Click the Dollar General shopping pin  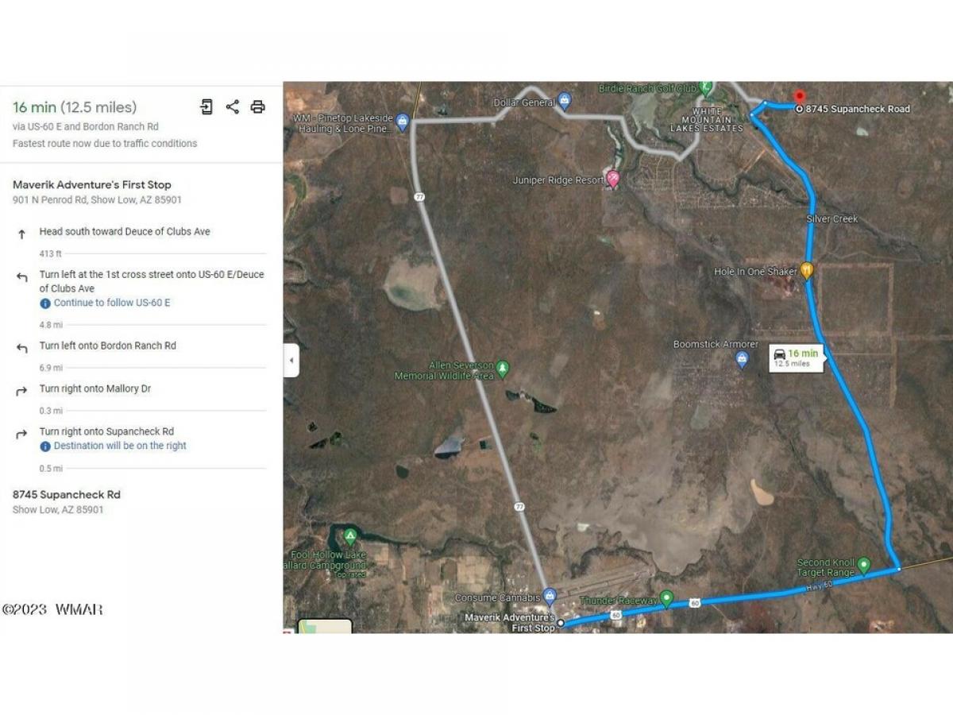coord(565,101)
